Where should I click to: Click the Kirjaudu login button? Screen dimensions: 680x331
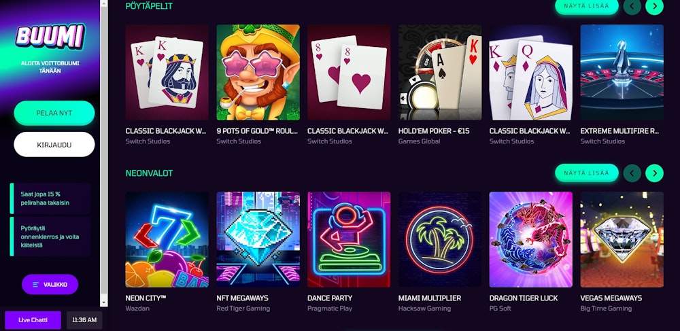(54, 144)
